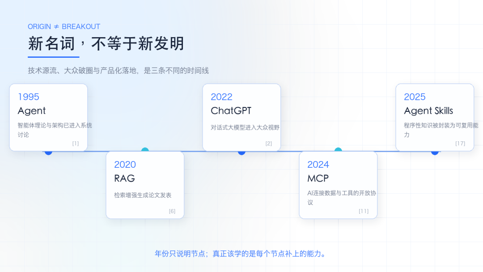Click the timeline dot above 2020 RAG card
The image size is (483, 272).
pos(145,150)
